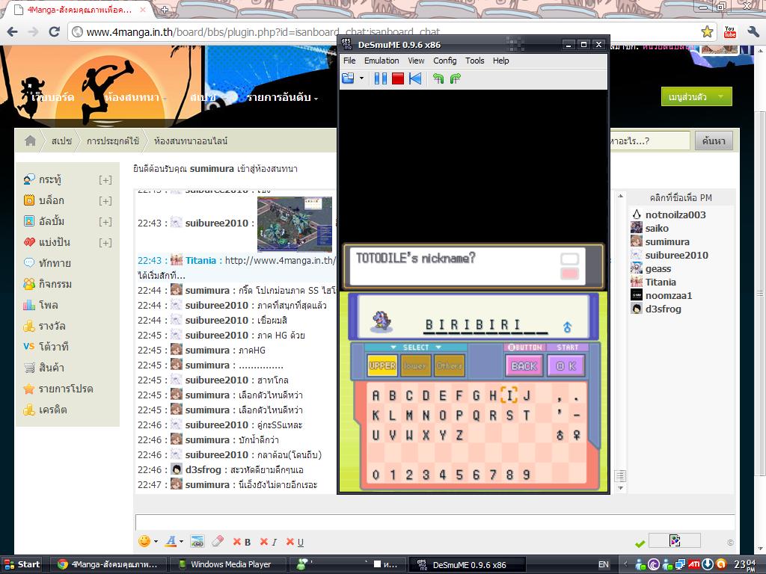Image resolution: width=766 pixels, height=574 pixels.
Task: Pause emulation in DeSmuME toolbar
Action: [380, 78]
